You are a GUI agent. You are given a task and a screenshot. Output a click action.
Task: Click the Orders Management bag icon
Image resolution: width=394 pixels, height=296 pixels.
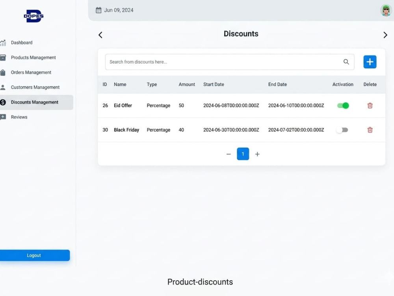point(3,73)
